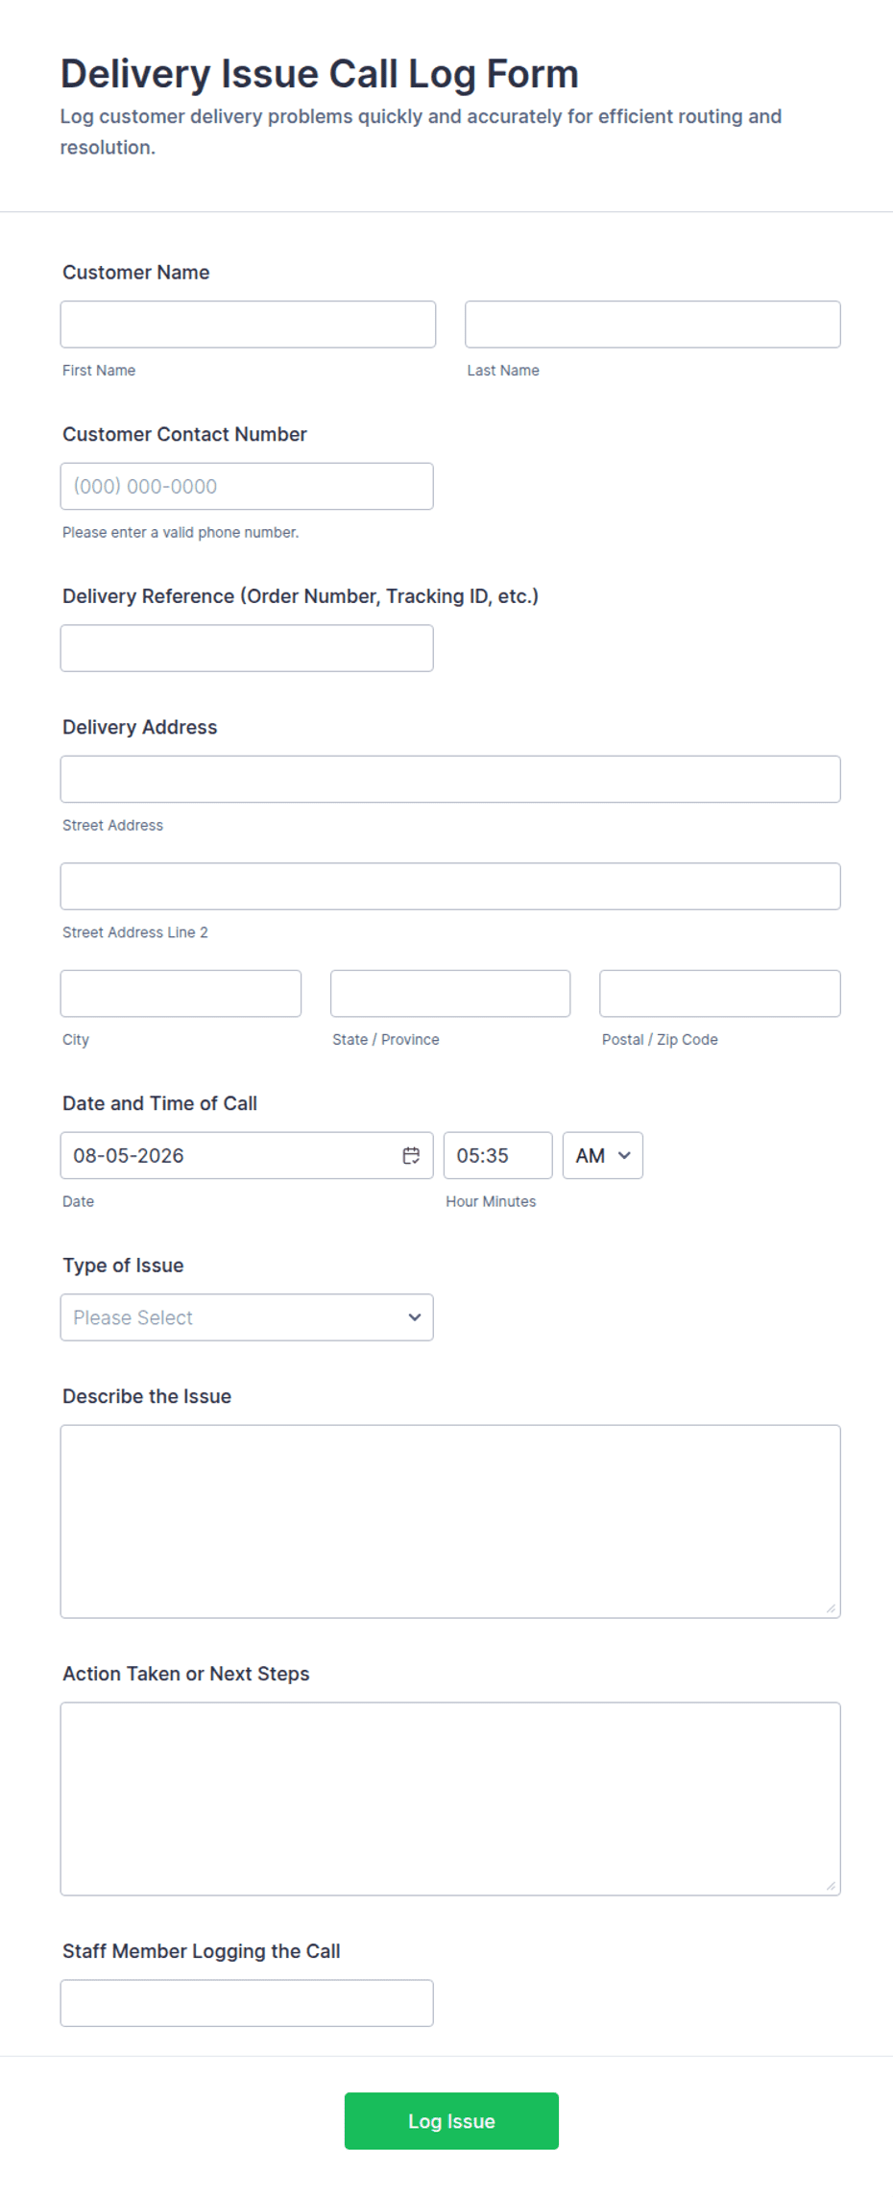Click the Action Taken or Next Steps box
This screenshot has height=2197, width=893.
pyautogui.click(x=450, y=1799)
